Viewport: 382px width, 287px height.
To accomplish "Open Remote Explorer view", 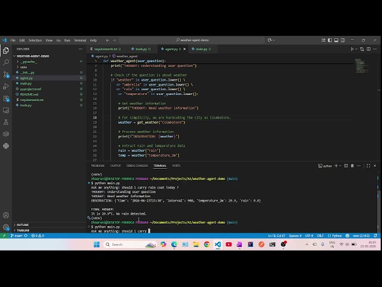I will point(6,110).
